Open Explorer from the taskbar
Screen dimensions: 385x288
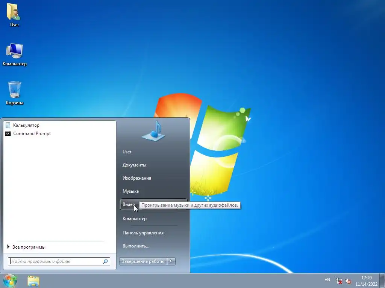33,281
